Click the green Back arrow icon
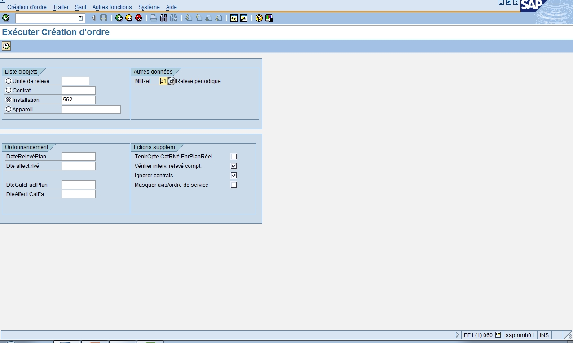 pos(119,18)
